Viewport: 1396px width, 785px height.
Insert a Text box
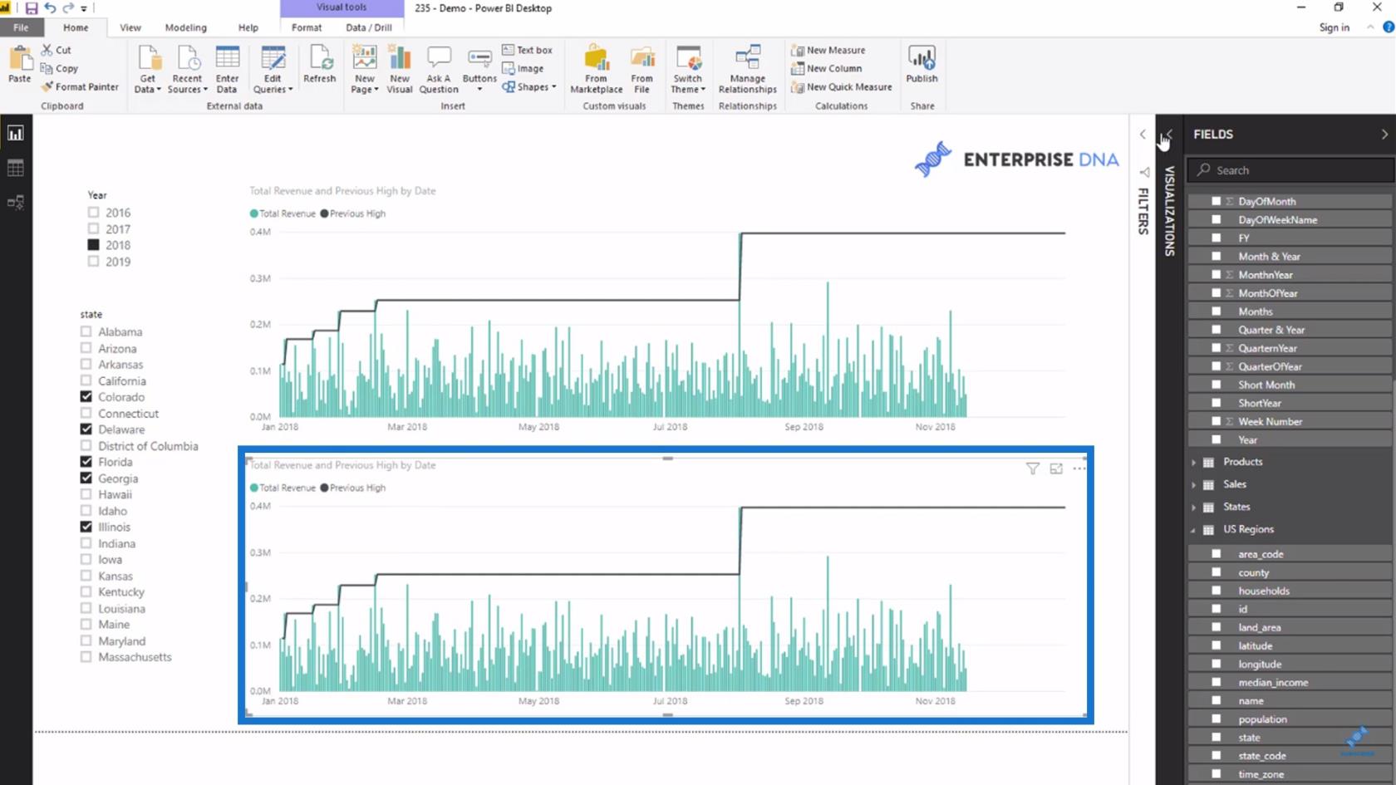(x=527, y=50)
